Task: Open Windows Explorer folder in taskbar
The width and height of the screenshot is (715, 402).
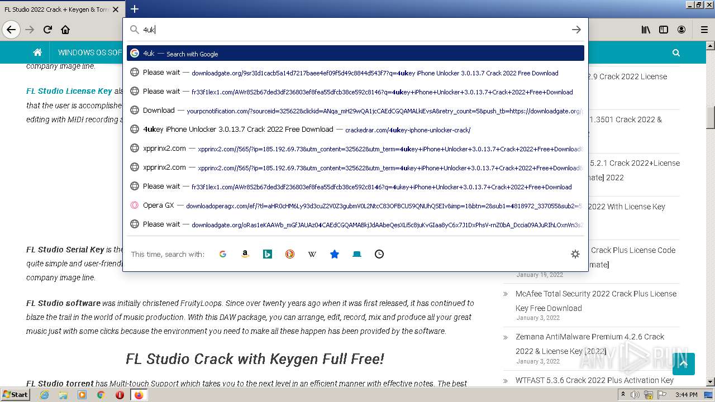Action: (x=63, y=395)
